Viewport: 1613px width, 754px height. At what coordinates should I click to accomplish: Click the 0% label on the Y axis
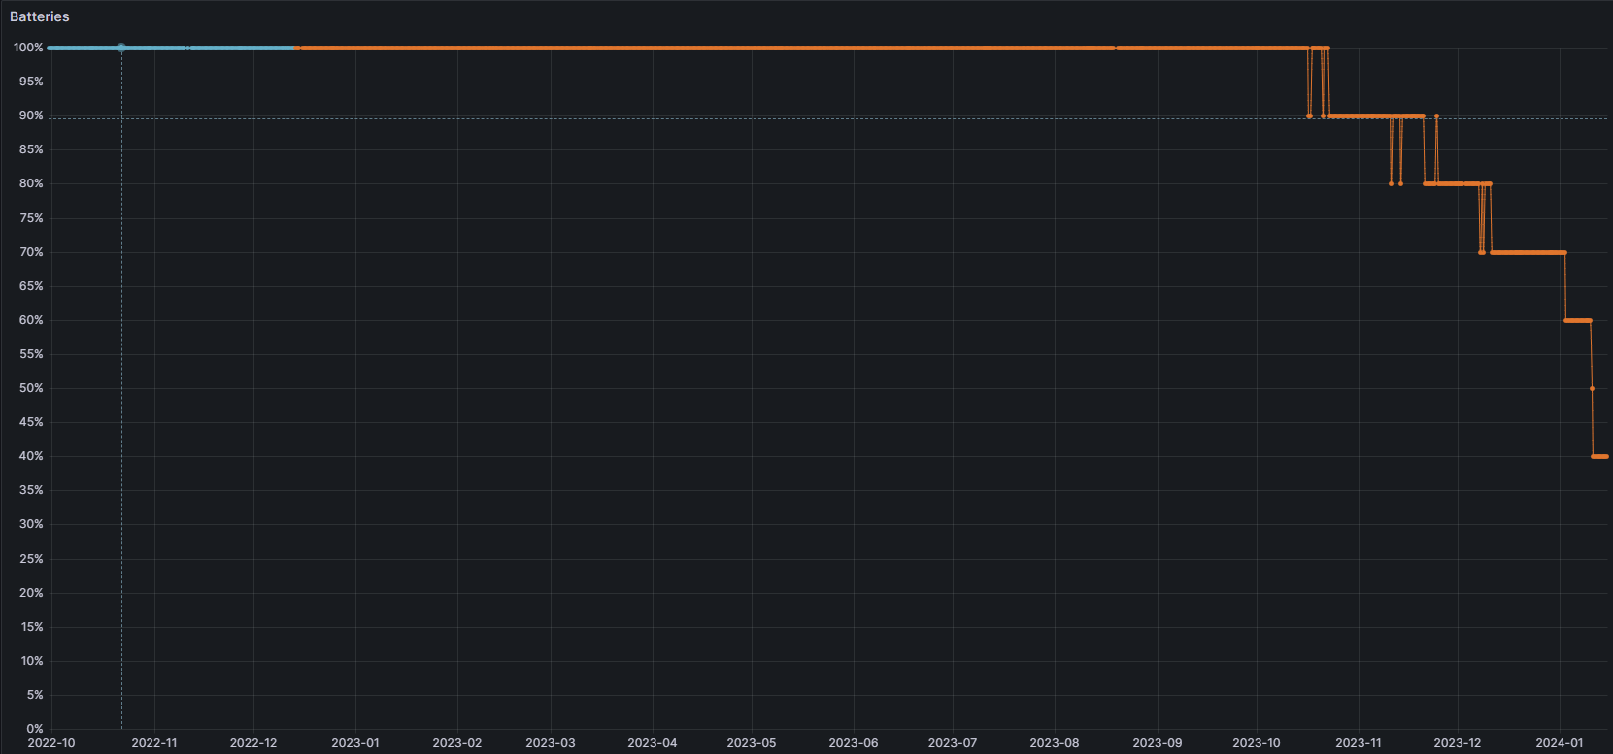[35, 729]
